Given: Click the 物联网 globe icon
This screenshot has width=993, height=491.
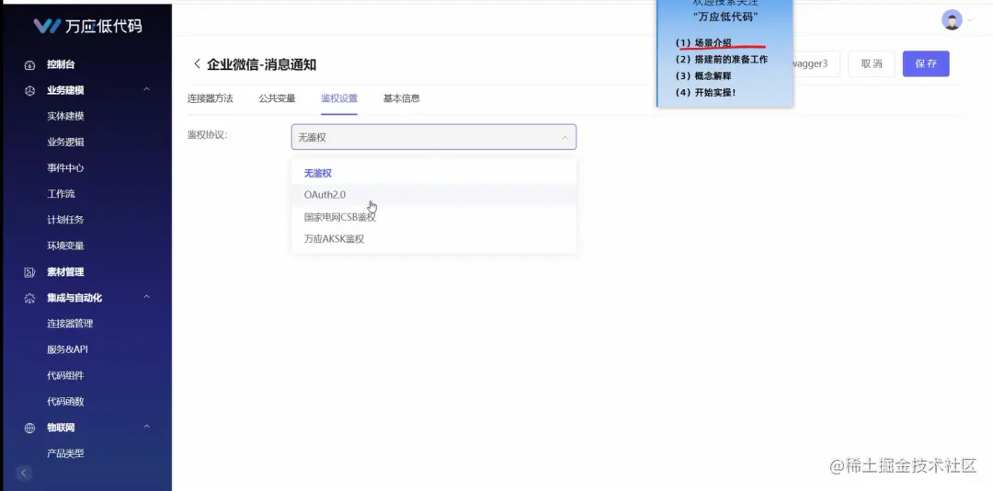Looking at the screenshot, I should click(29, 428).
